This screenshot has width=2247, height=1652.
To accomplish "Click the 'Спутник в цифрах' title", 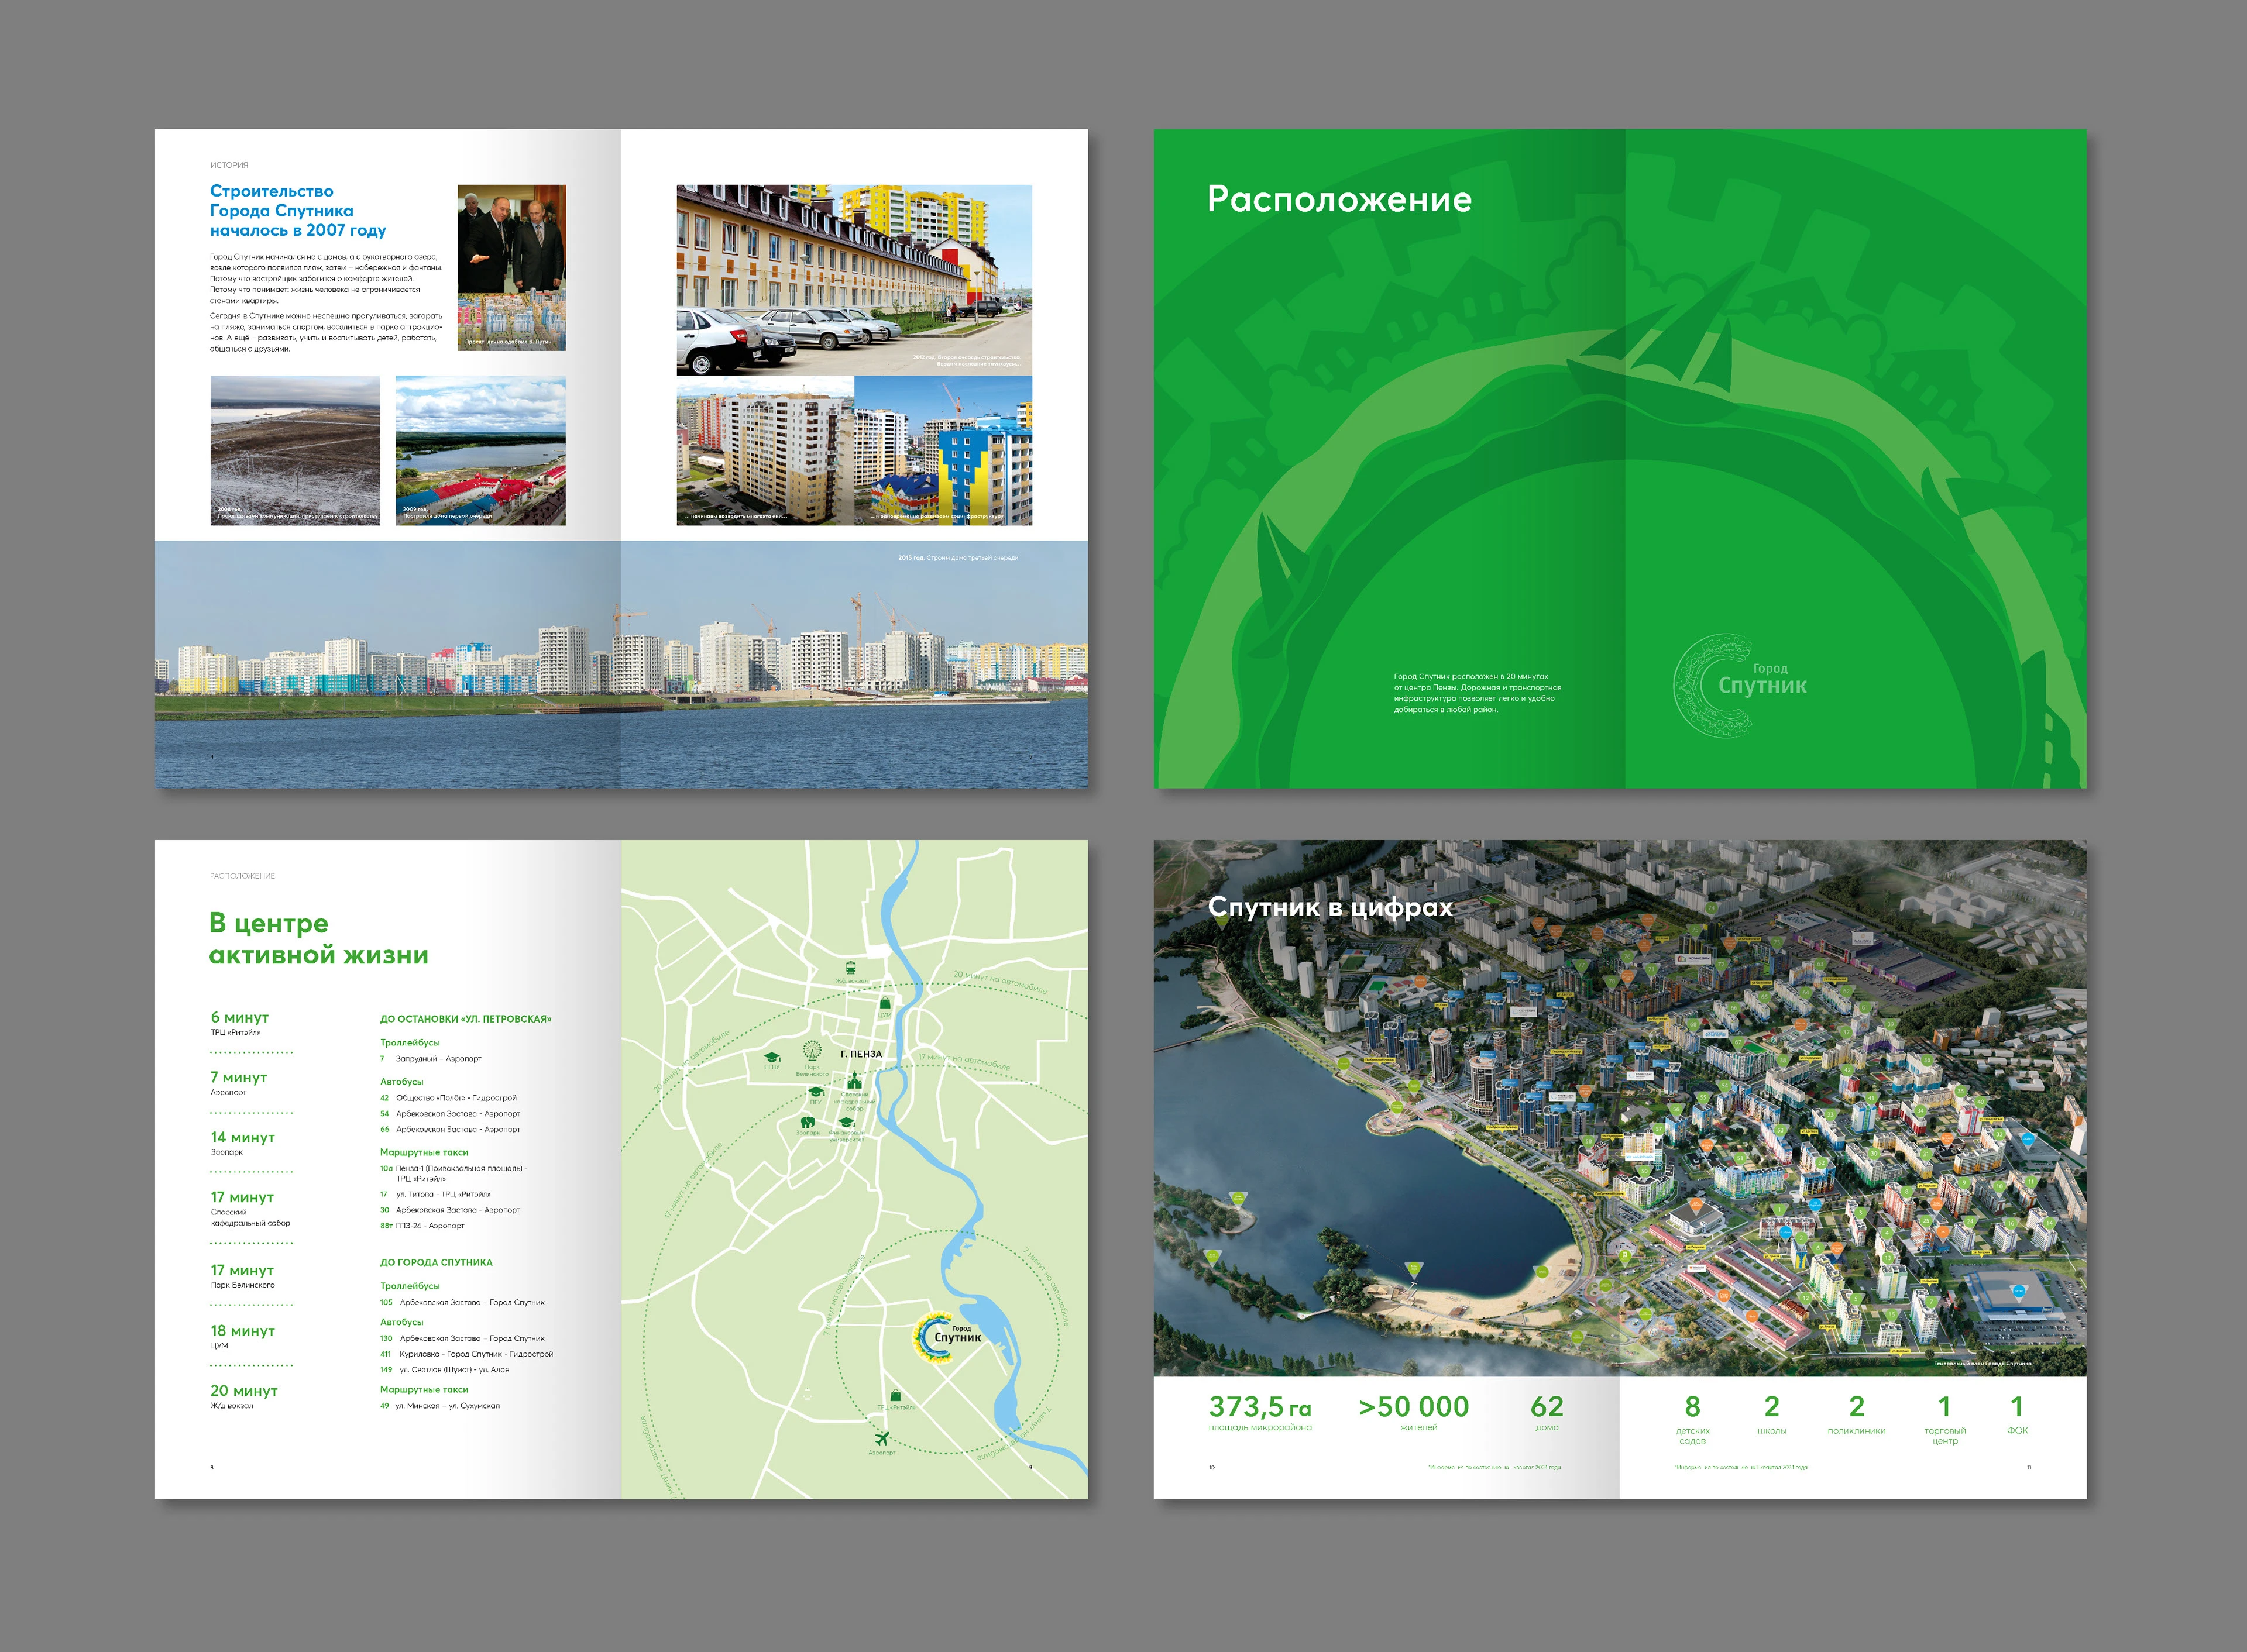I will pyautogui.click(x=1330, y=907).
